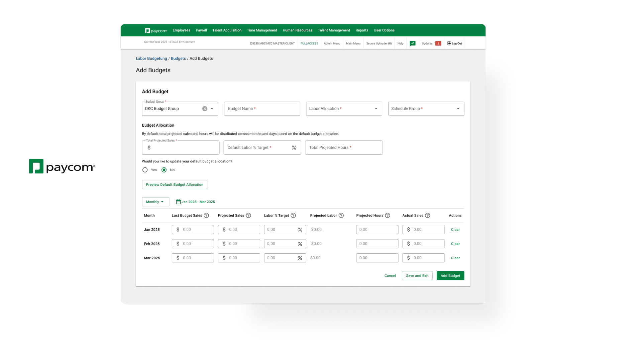
Task: Open the Monthly view dropdown
Action: point(155,202)
